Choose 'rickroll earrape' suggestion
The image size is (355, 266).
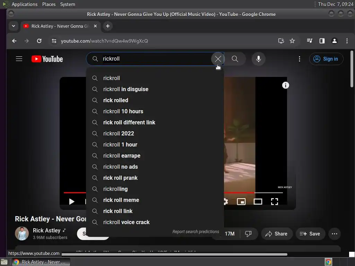[x=155, y=156]
